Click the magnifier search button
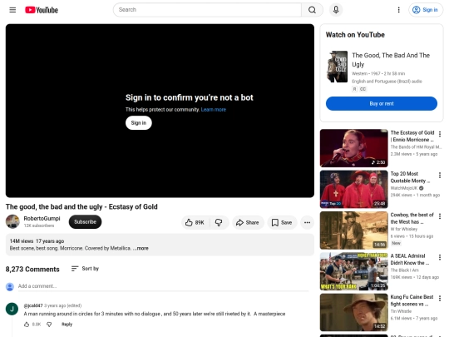 coord(312,10)
